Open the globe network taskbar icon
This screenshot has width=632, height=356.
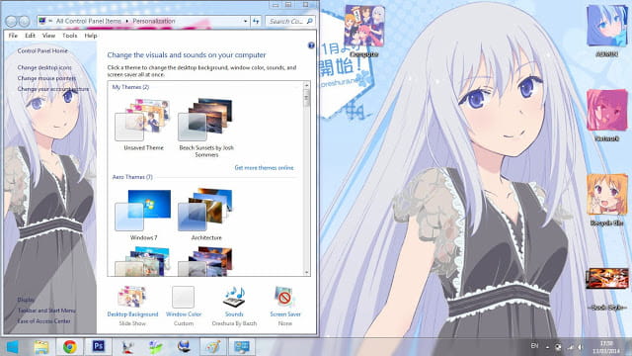185,347
